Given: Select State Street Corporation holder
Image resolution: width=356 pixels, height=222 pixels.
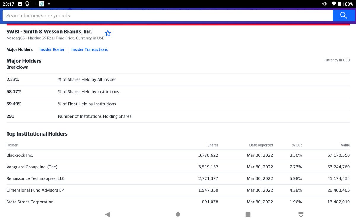Looking at the screenshot, I should click(x=30, y=202).
